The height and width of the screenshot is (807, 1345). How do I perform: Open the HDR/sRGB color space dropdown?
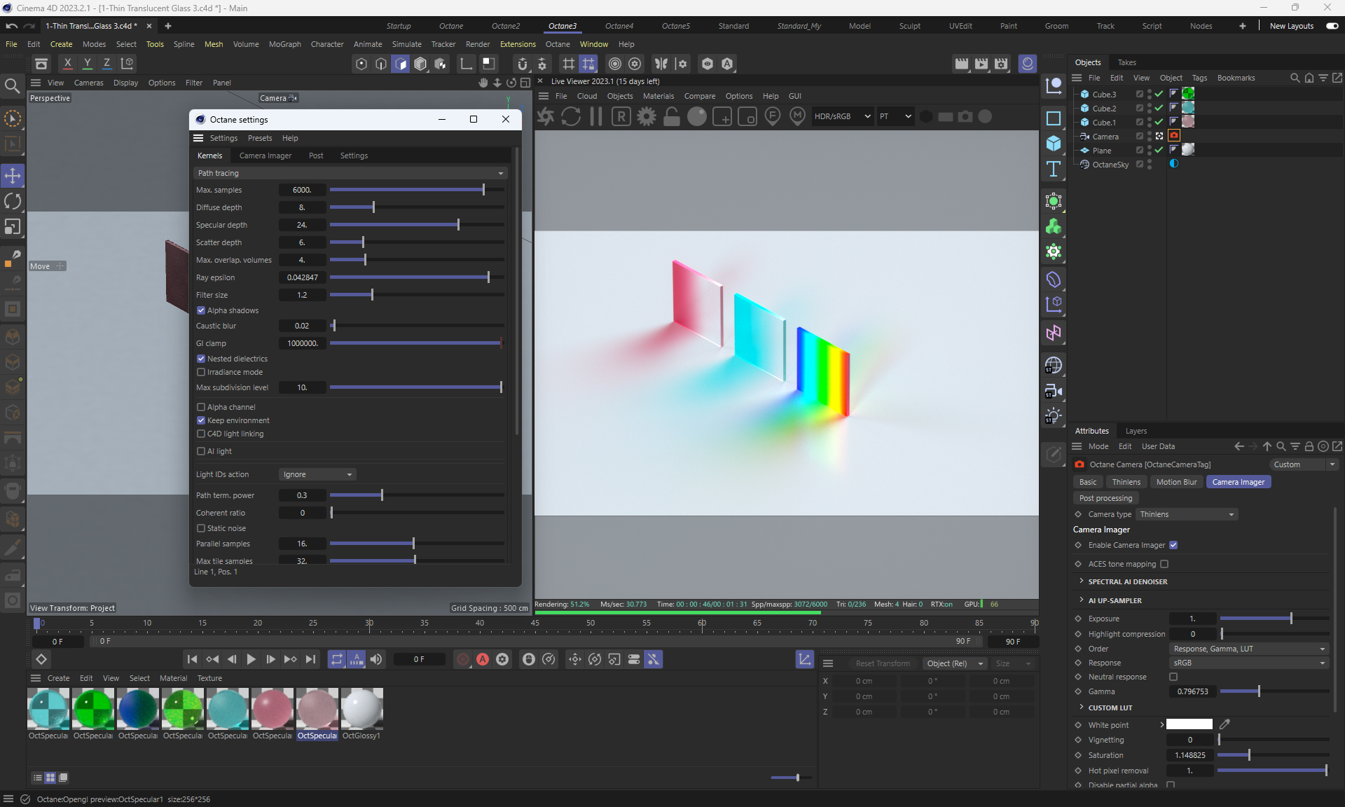click(841, 117)
